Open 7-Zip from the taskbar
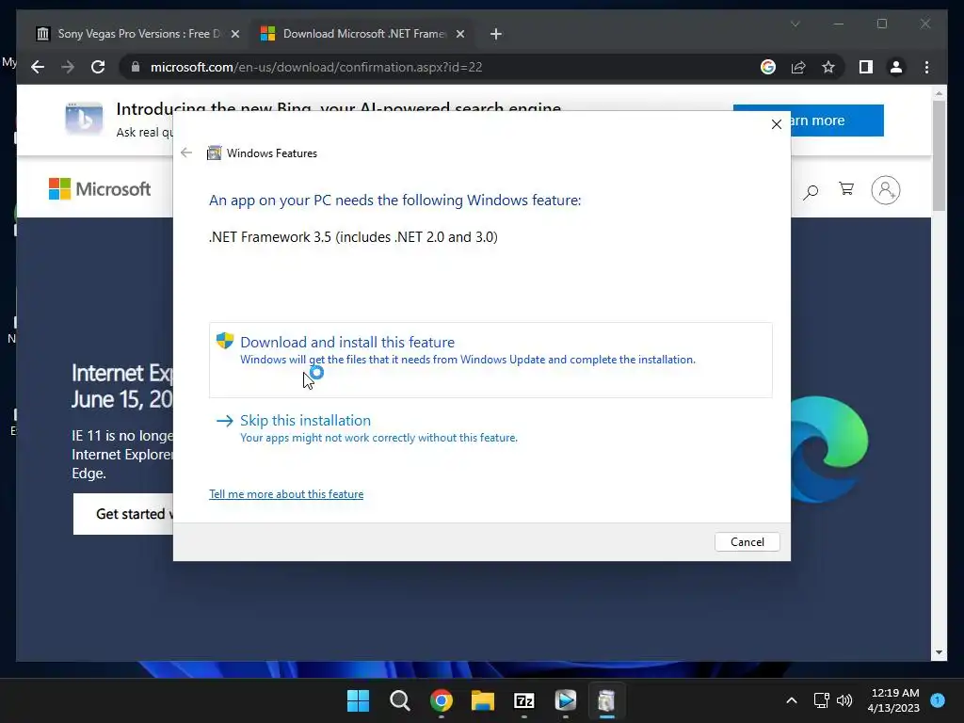Viewport: 964px width, 723px height. point(523,700)
